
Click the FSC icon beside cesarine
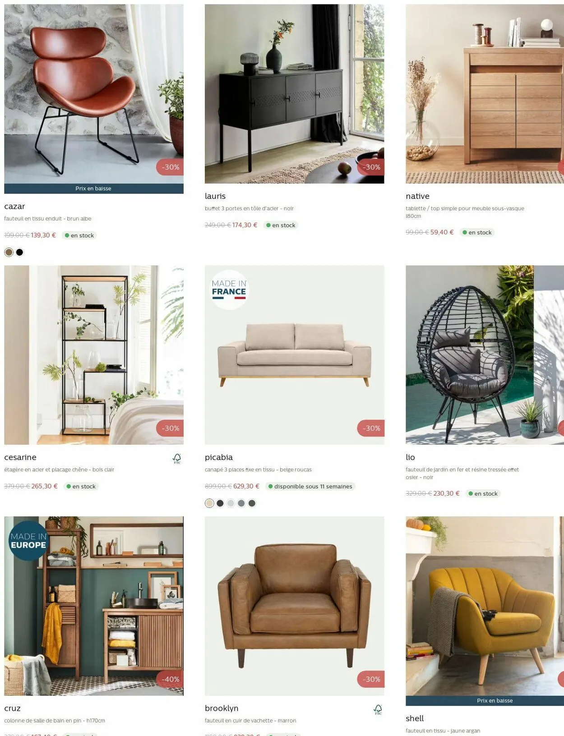pyautogui.click(x=177, y=459)
